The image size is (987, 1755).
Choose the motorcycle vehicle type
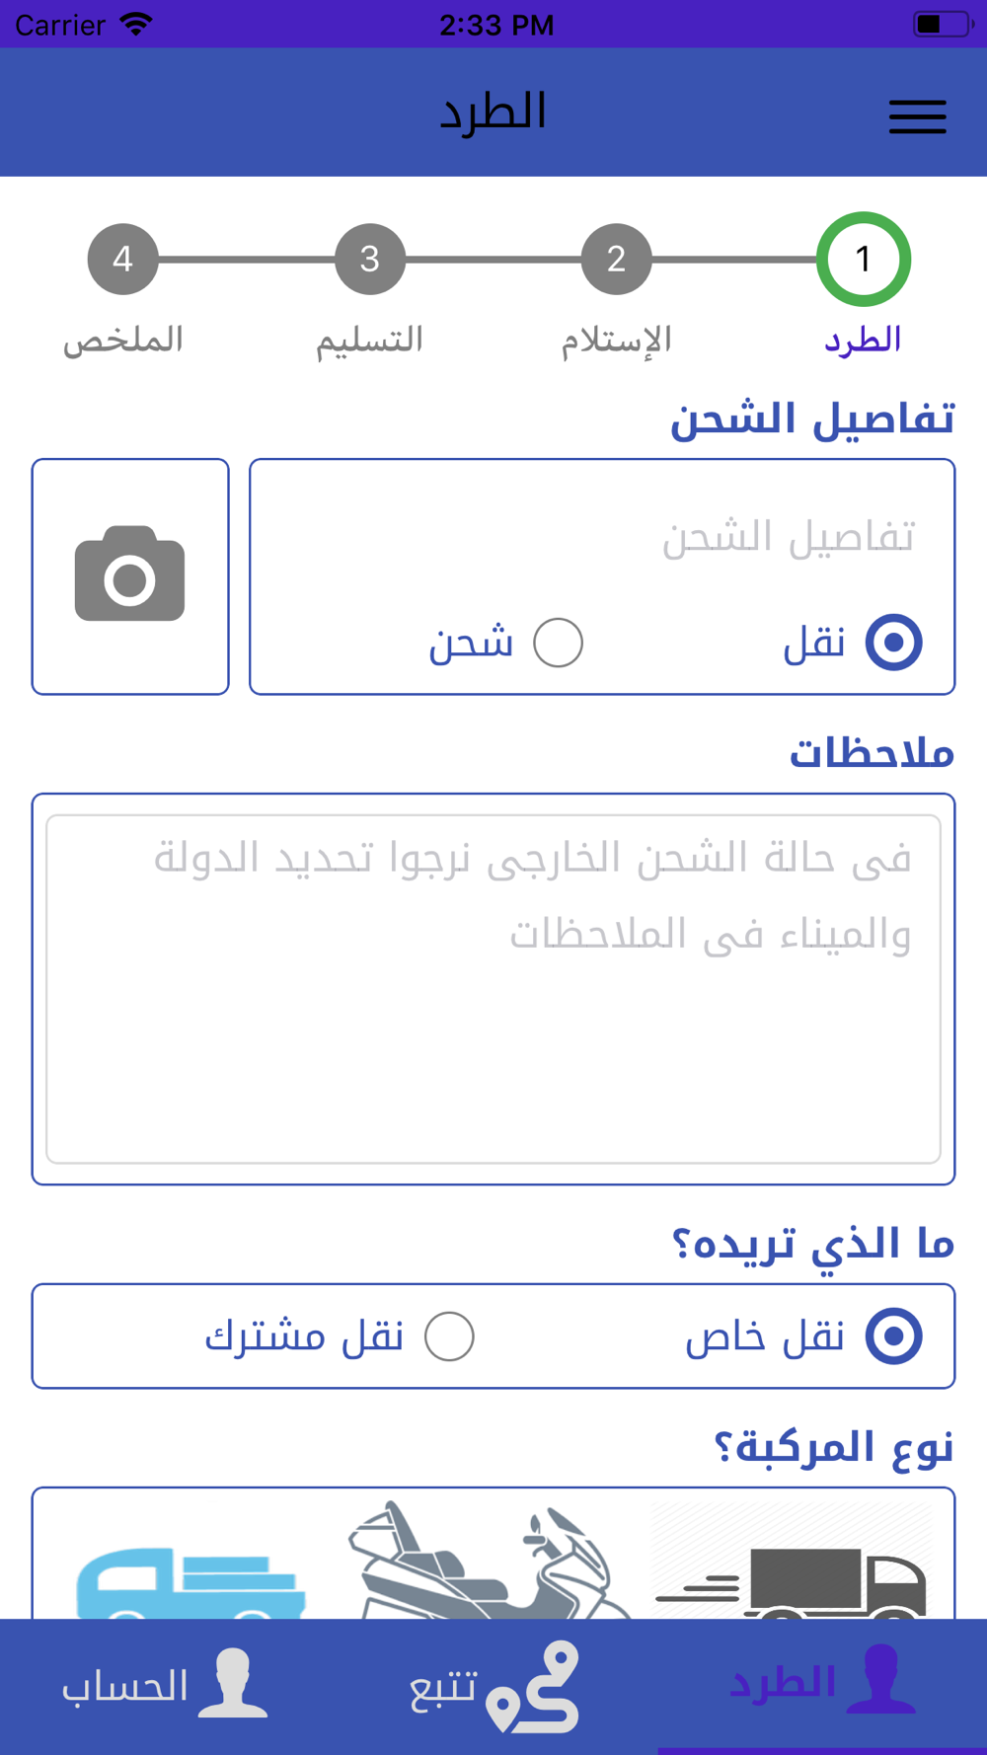pyautogui.click(x=489, y=1561)
